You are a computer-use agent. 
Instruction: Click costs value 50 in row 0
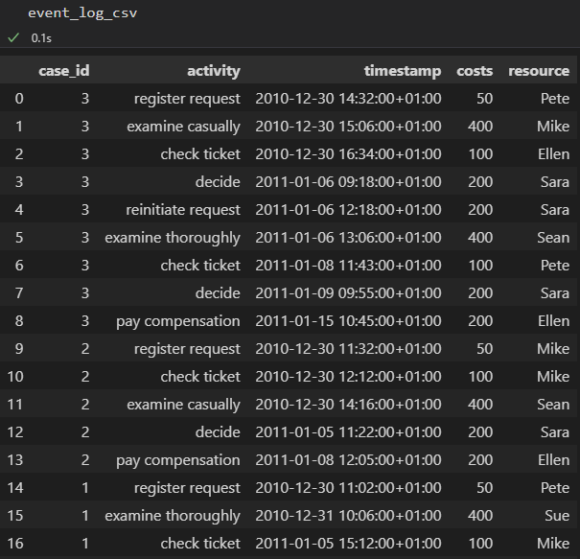coord(484,99)
